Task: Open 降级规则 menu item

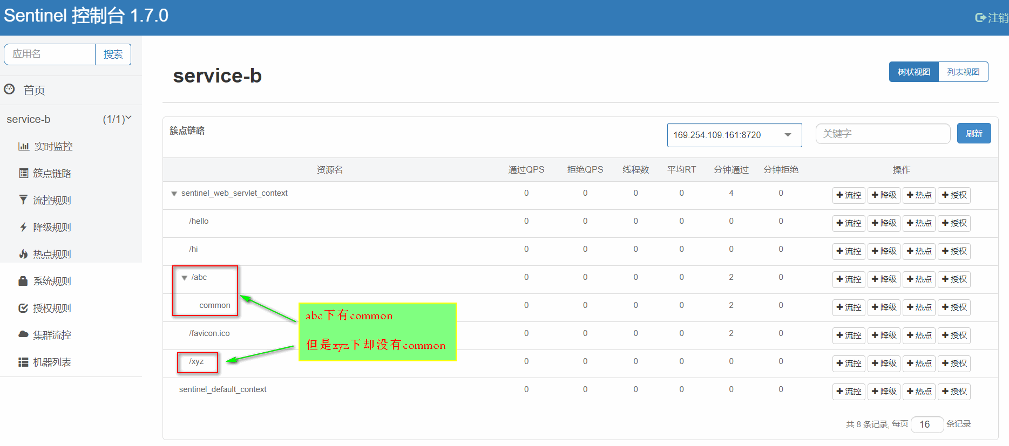Action: [52, 227]
